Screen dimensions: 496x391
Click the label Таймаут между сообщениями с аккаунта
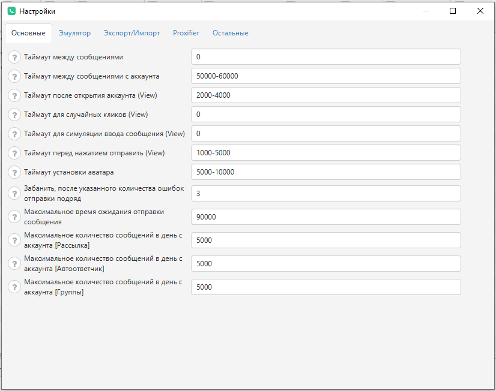(92, 76)
